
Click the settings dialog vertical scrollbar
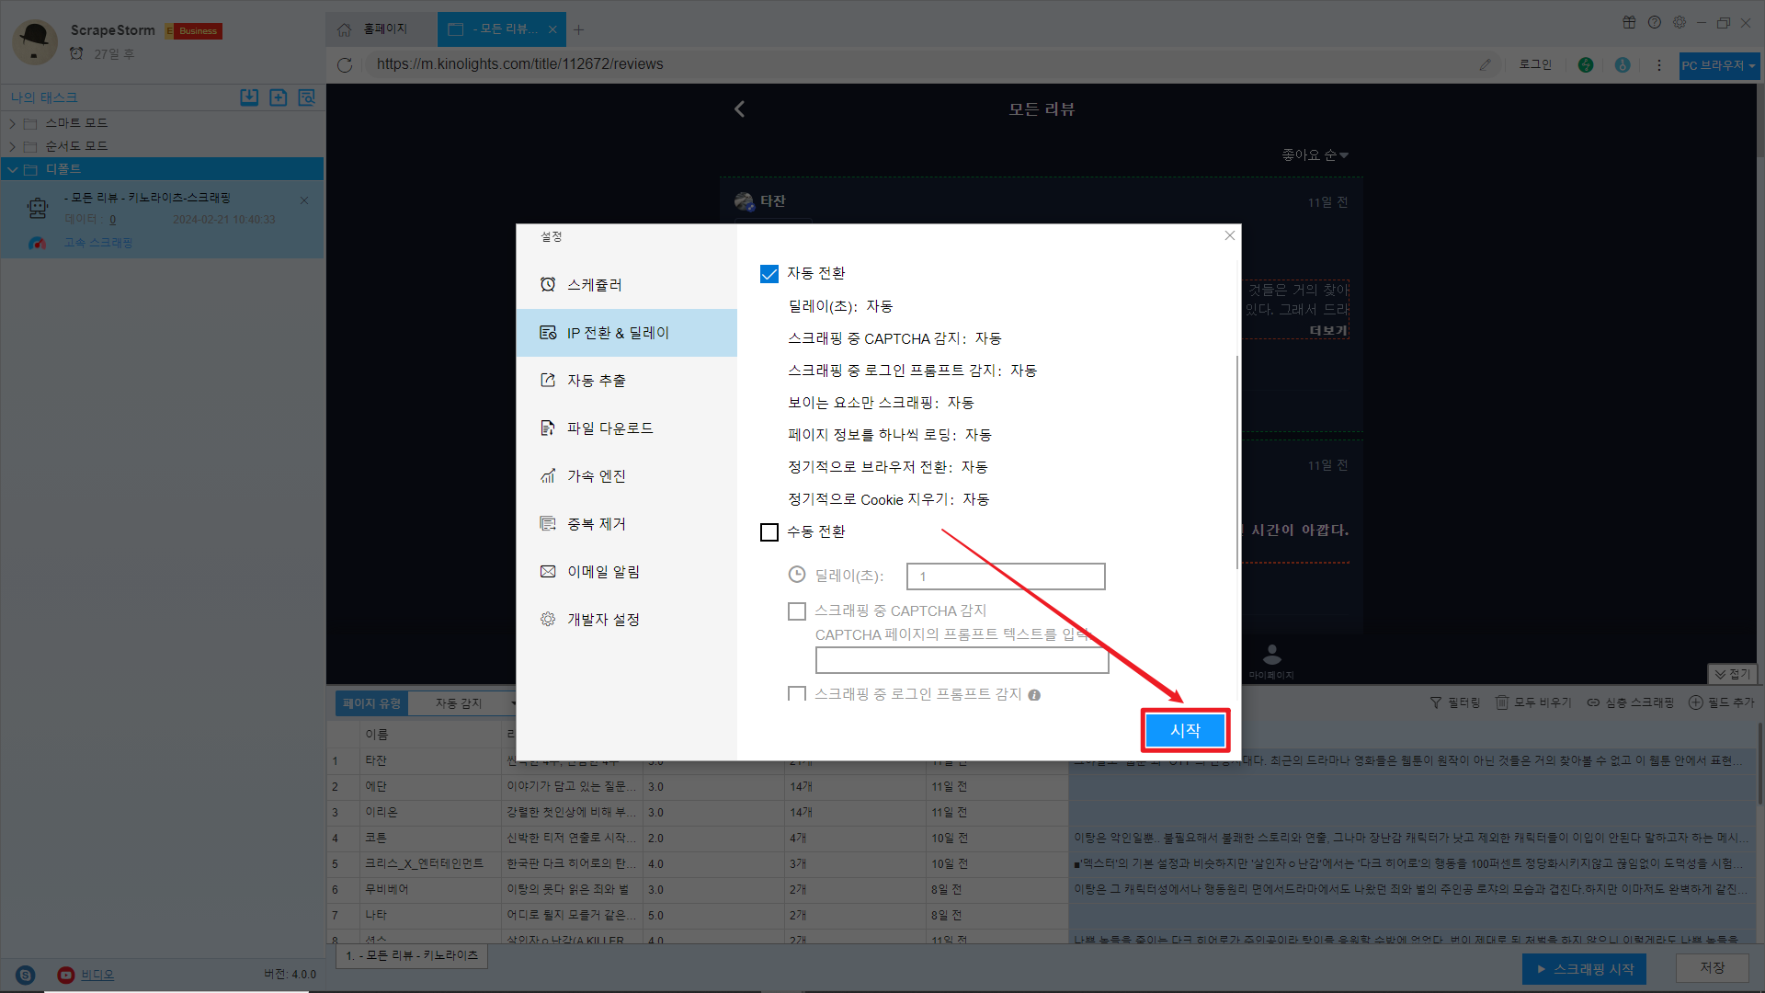(x=1237, y=460)
